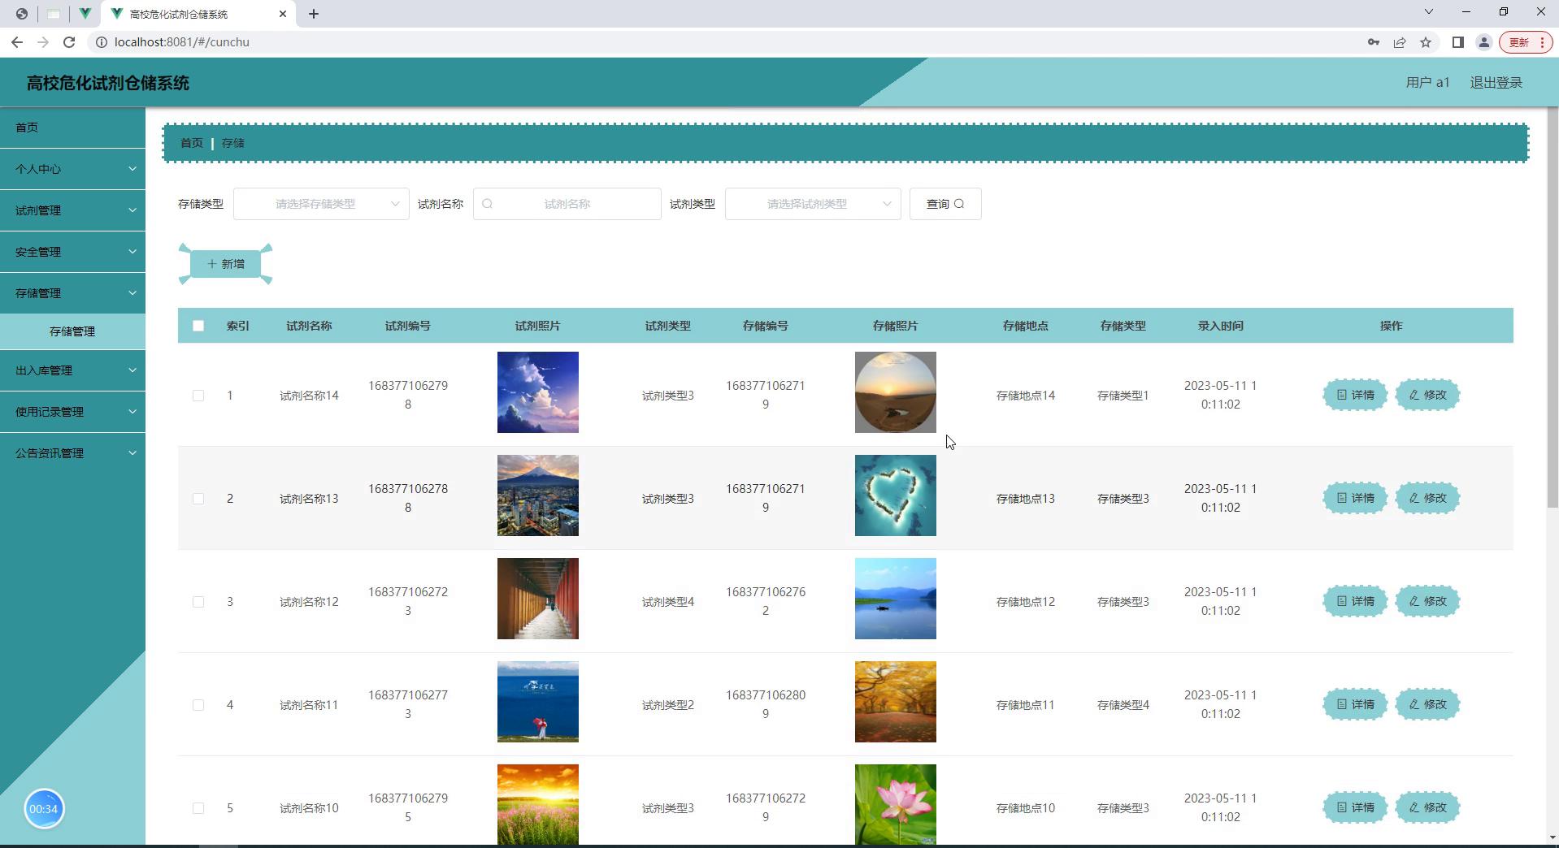Expand the 公告资讯管理 sidebar menu
The height and width of the screenshot is (848, 1559).
pos(72,453)
